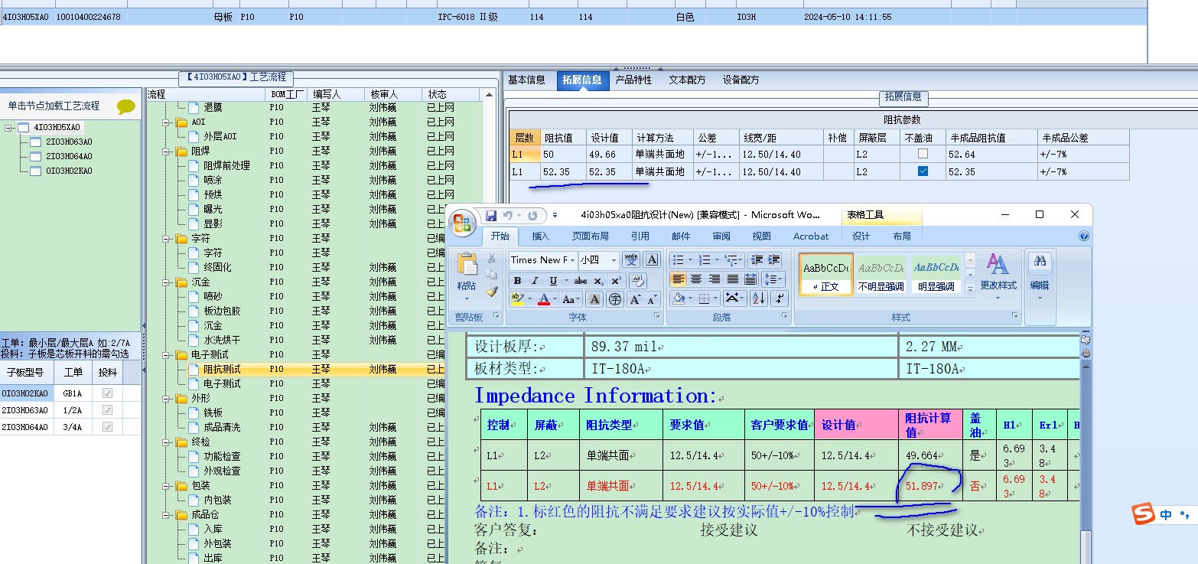Click the yellow speech bubble icon

click(x=125, y=107)
